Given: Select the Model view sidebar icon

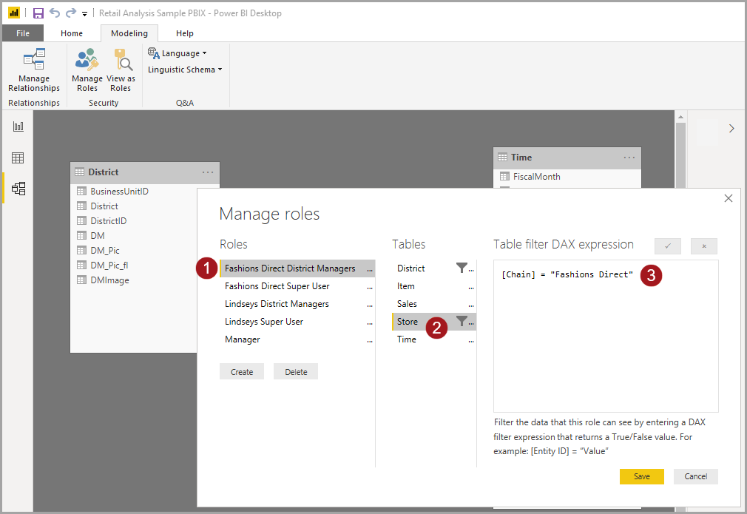Looking at the screenshot, I should [18, 189].
